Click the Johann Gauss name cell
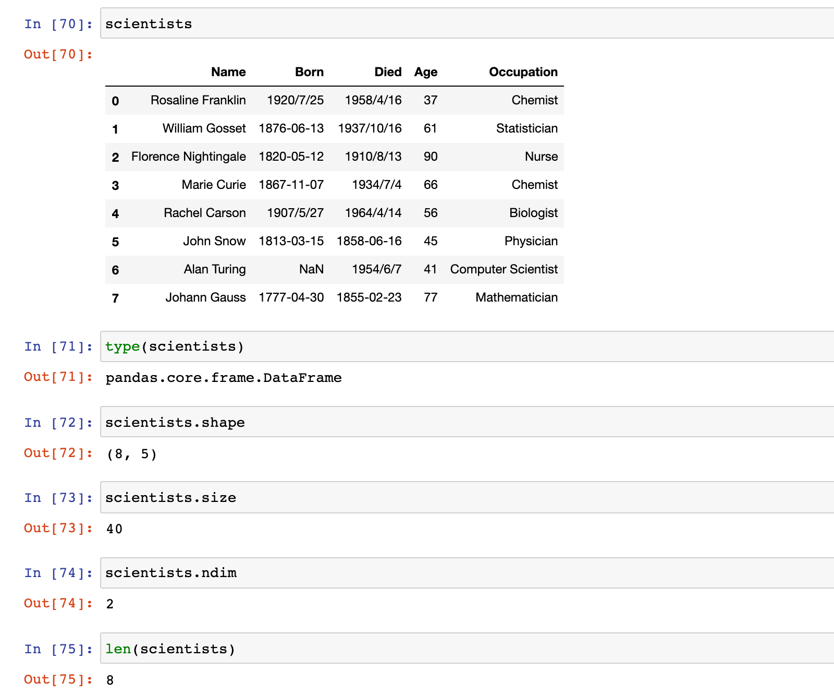This screenshot has height=695, width=834. tap(205, 297)
